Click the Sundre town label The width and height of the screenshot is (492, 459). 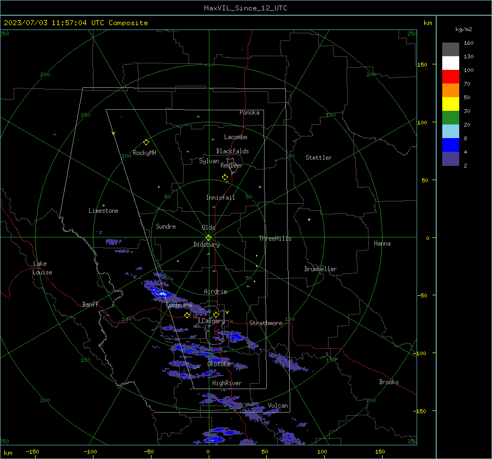166,226
